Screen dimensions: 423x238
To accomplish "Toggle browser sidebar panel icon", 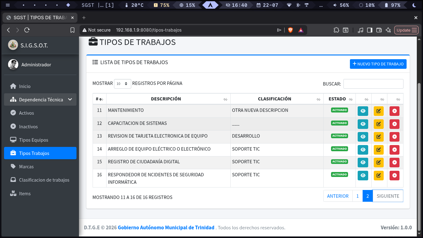I will pyautogui.click(x=369, y=30).
